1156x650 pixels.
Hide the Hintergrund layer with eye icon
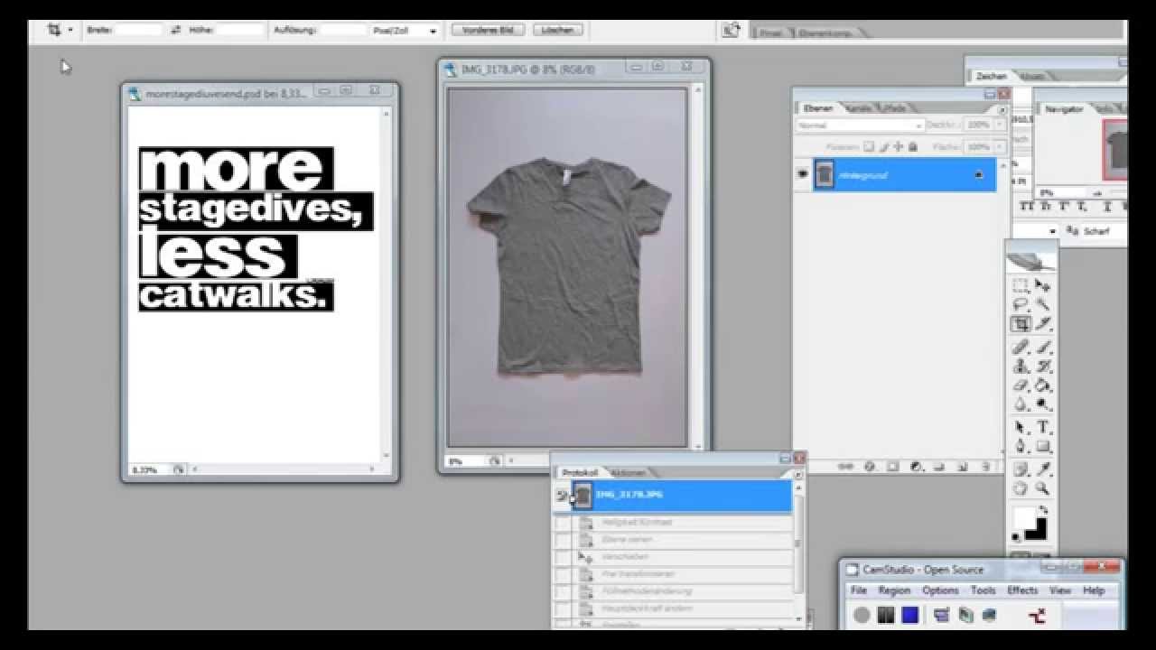coord(802,174)
